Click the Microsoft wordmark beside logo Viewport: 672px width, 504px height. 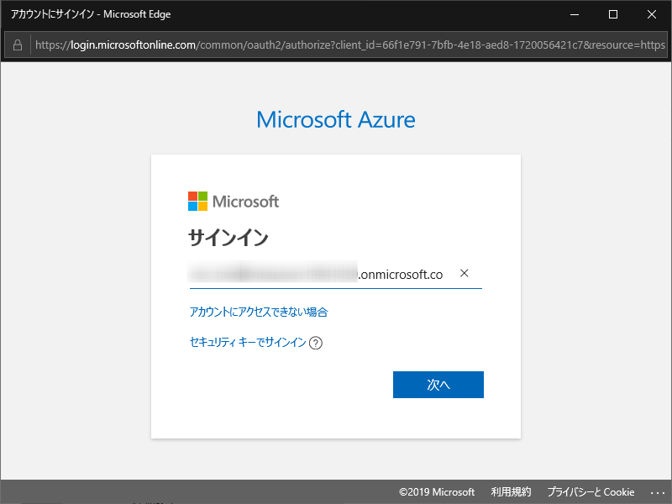point(245,202)
